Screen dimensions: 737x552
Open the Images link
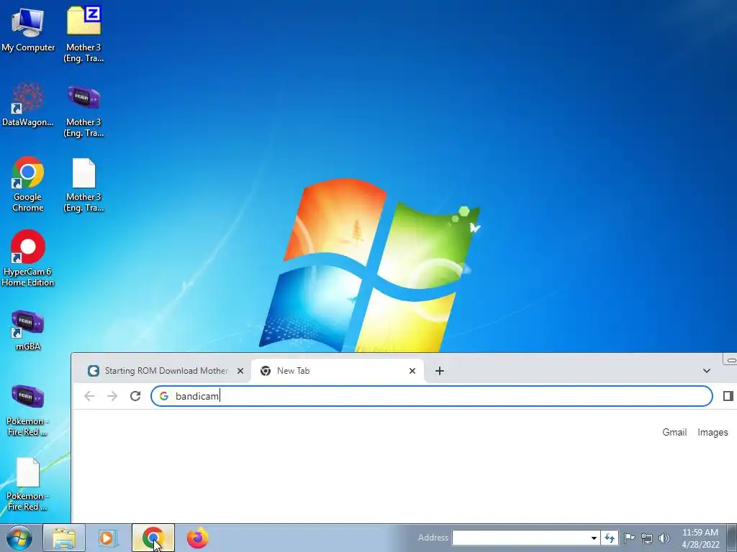(713, 432)
